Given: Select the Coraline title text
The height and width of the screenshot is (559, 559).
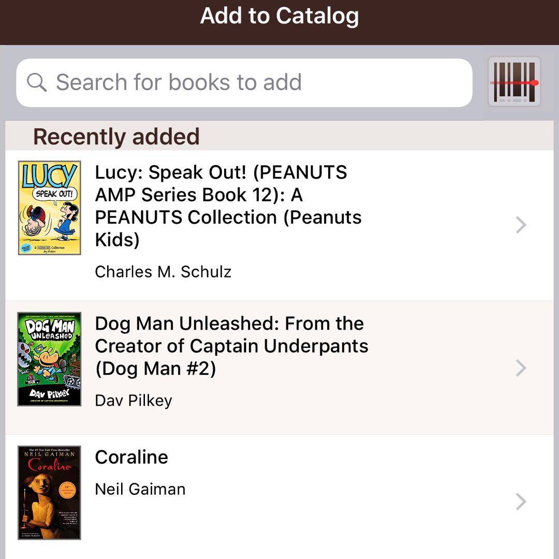Looking at the screenshot, I should (x=131, y=457).
